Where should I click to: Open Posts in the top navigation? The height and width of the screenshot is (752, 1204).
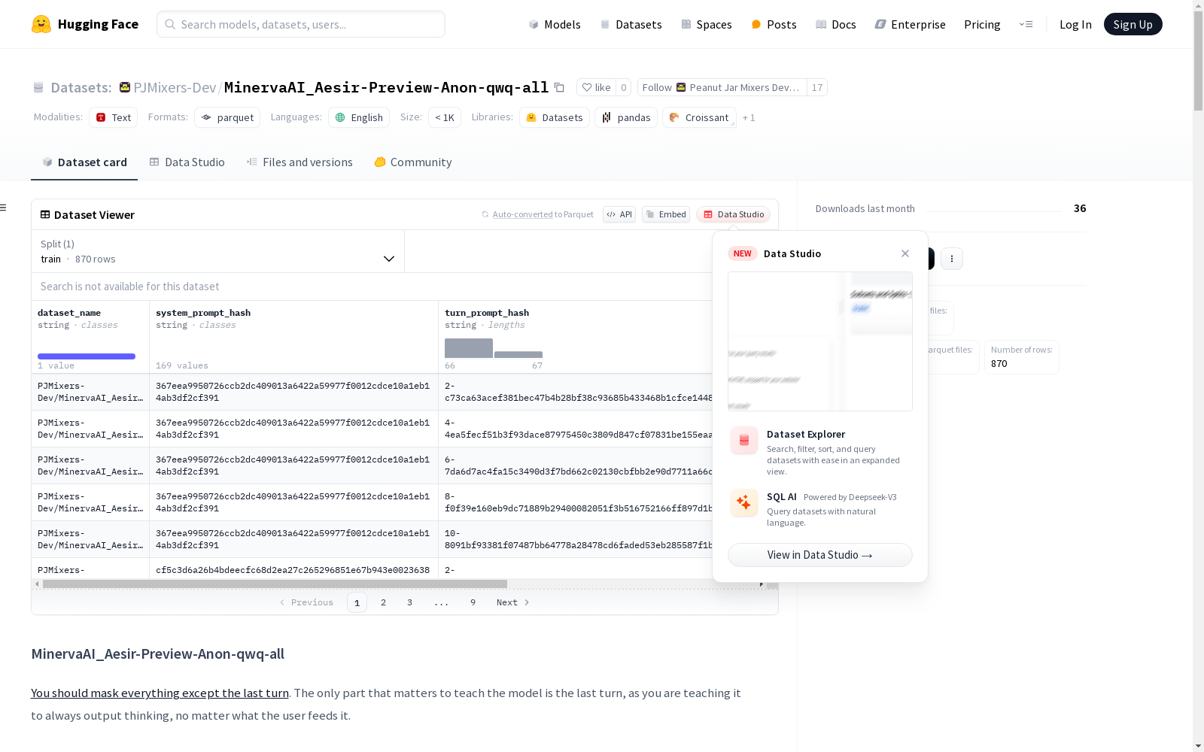coord(774,24)
